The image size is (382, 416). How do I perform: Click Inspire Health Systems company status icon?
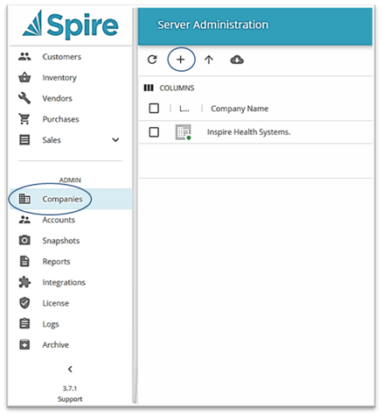184,132
